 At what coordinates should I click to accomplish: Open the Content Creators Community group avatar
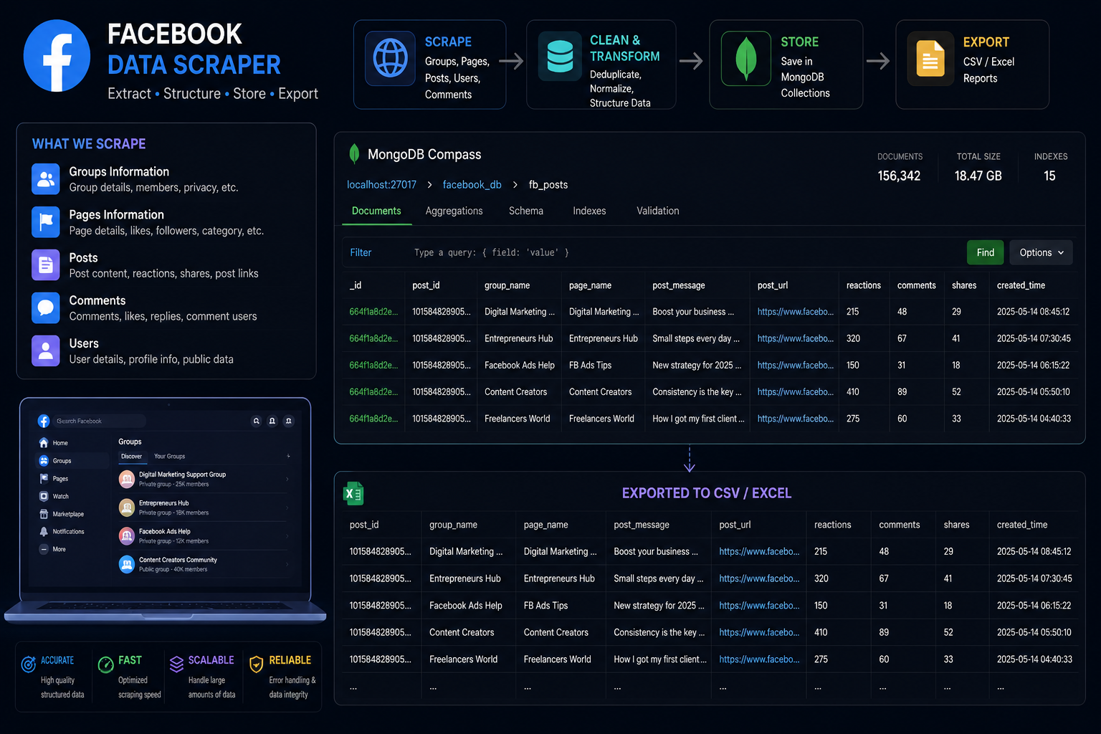click(127, 564)
